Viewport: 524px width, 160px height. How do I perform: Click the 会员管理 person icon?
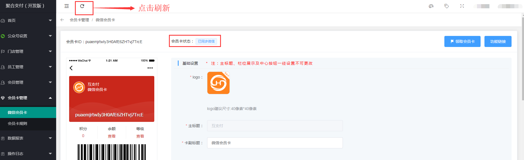(x=3, y=82)
